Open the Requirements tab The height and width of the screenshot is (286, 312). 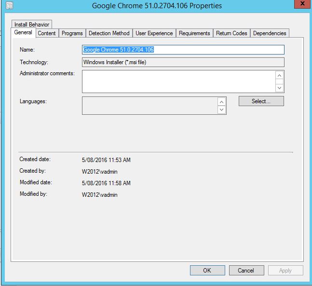[x=194, y=33]
